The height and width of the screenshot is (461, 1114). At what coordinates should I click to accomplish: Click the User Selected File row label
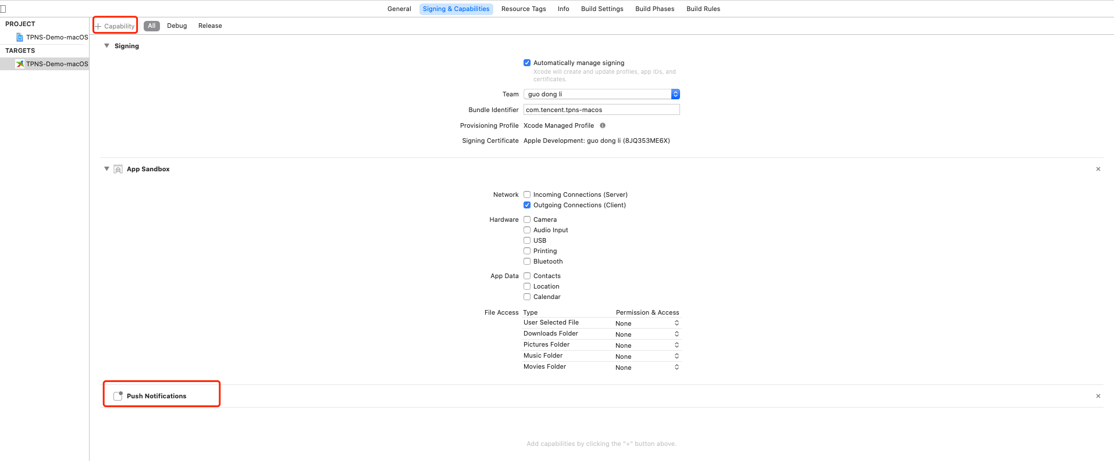[551, 323]
